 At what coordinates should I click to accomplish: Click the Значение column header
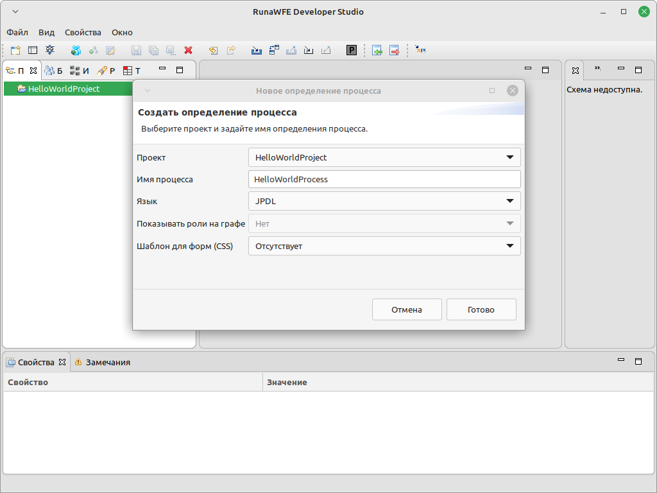pyautogui.click(x=458, y=383)
